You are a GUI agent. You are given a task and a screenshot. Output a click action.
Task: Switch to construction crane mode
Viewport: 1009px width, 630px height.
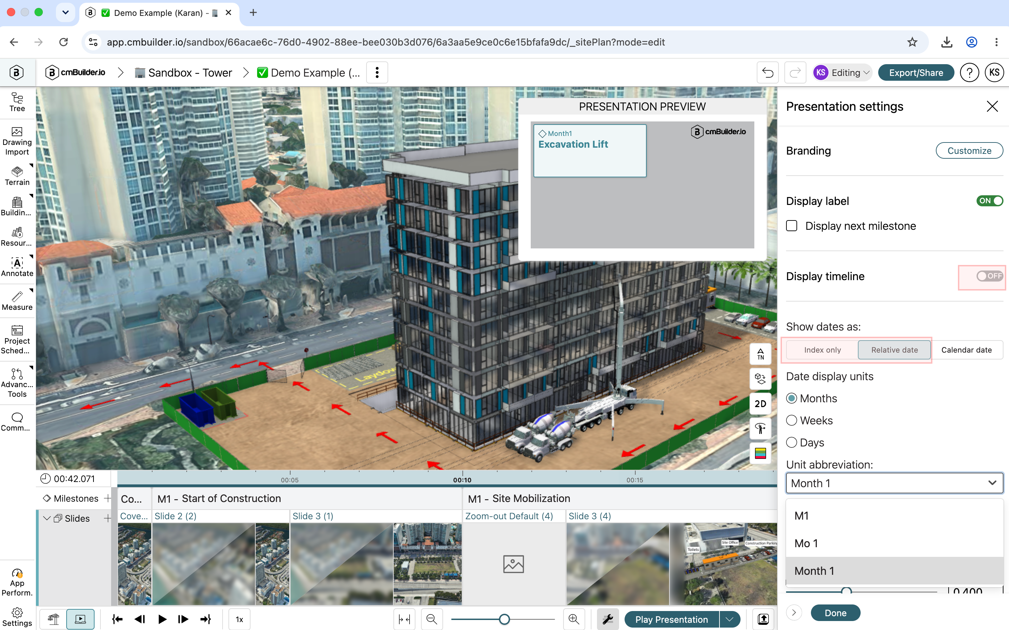click(53, 619)
